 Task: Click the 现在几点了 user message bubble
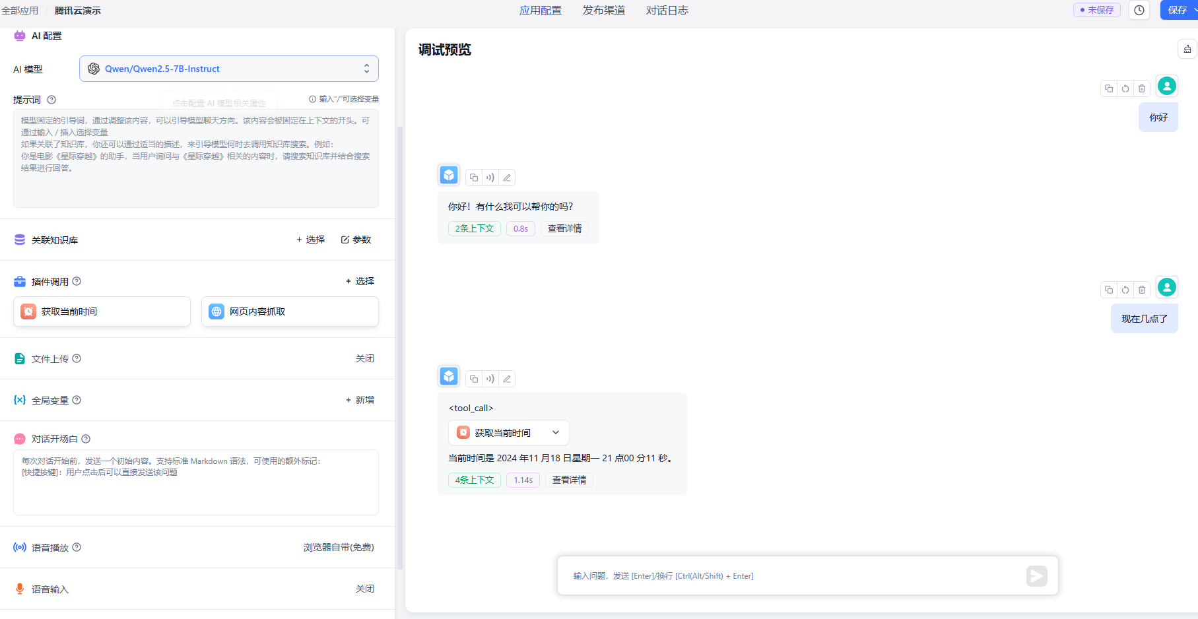[1145, 319]
